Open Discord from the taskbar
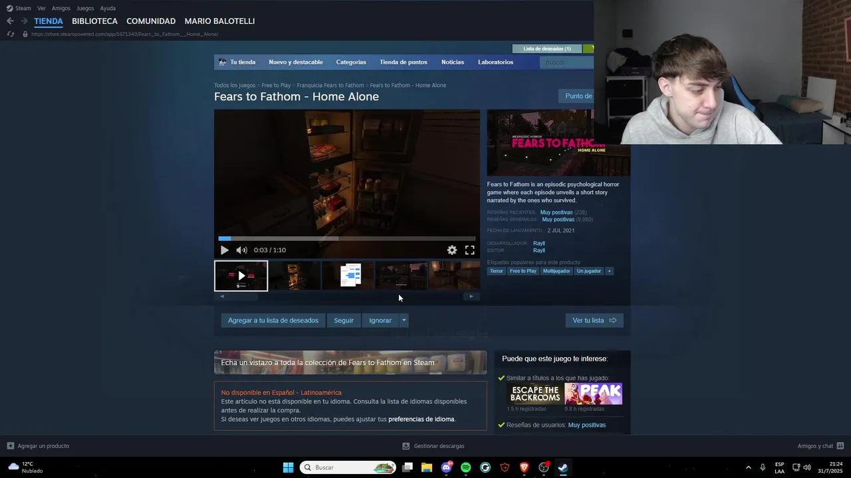This screenshot has height=478, width=851. 446,467
